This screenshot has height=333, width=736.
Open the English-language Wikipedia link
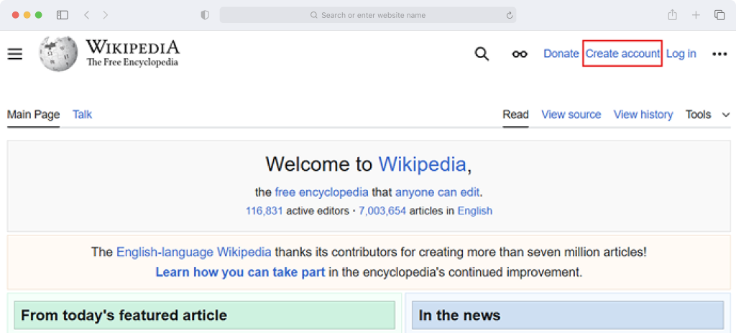pos(194,252)
